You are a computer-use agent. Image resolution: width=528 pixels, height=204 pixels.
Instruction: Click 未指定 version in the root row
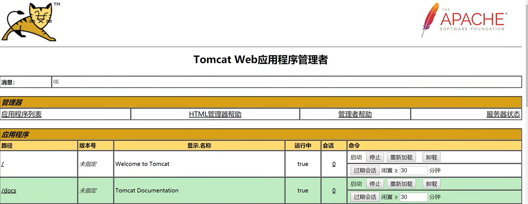[x=88, y=164]
